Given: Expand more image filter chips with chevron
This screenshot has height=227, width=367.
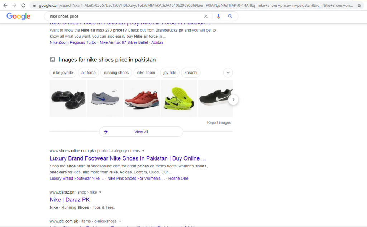Looking at the screenshot, I should [228, 73].
